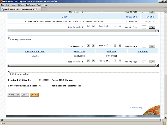Open the History menu
Screen dimensions: 167x125
point(21,5)
